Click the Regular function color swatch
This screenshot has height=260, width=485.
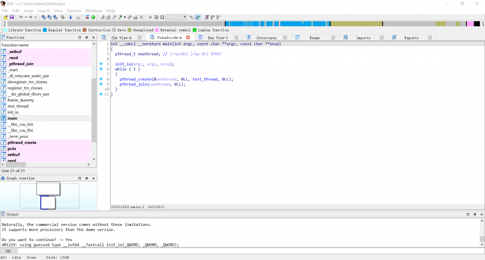[45, 30]
